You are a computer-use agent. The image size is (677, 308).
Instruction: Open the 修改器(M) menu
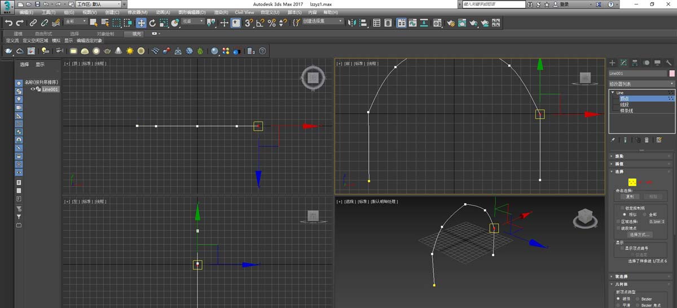tap(137, 12)
